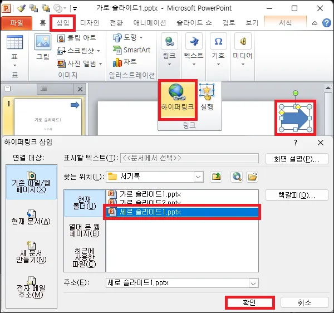
Task: Select 전자 메일 주소 link target
Action: click(31, 287)
